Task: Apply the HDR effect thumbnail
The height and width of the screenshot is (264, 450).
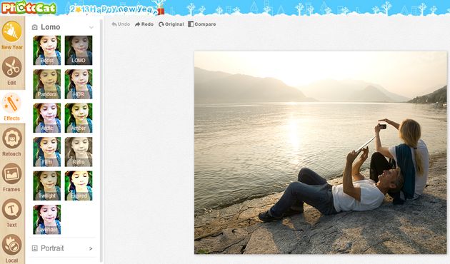Action: click(x=79, y=84)
